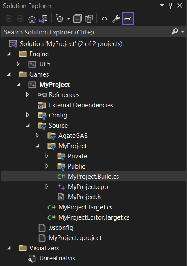Pin the Solution Explorer panel
The height and width of the screenshot is (266, 187).
click(170, 6)
